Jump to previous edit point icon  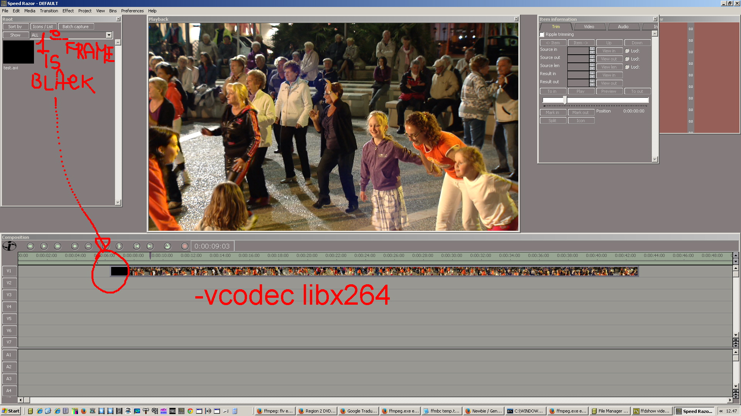(137, 246)
